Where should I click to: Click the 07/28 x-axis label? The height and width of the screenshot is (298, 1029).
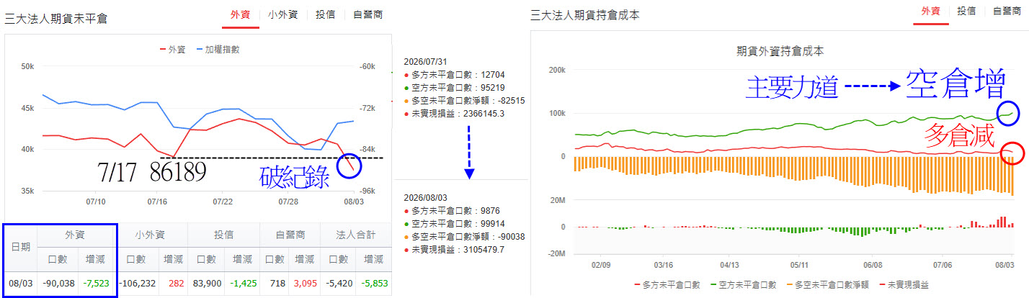click(288, 202)
